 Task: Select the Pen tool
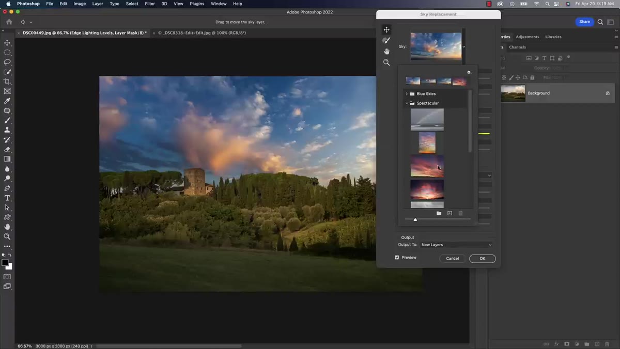point(7,188)
